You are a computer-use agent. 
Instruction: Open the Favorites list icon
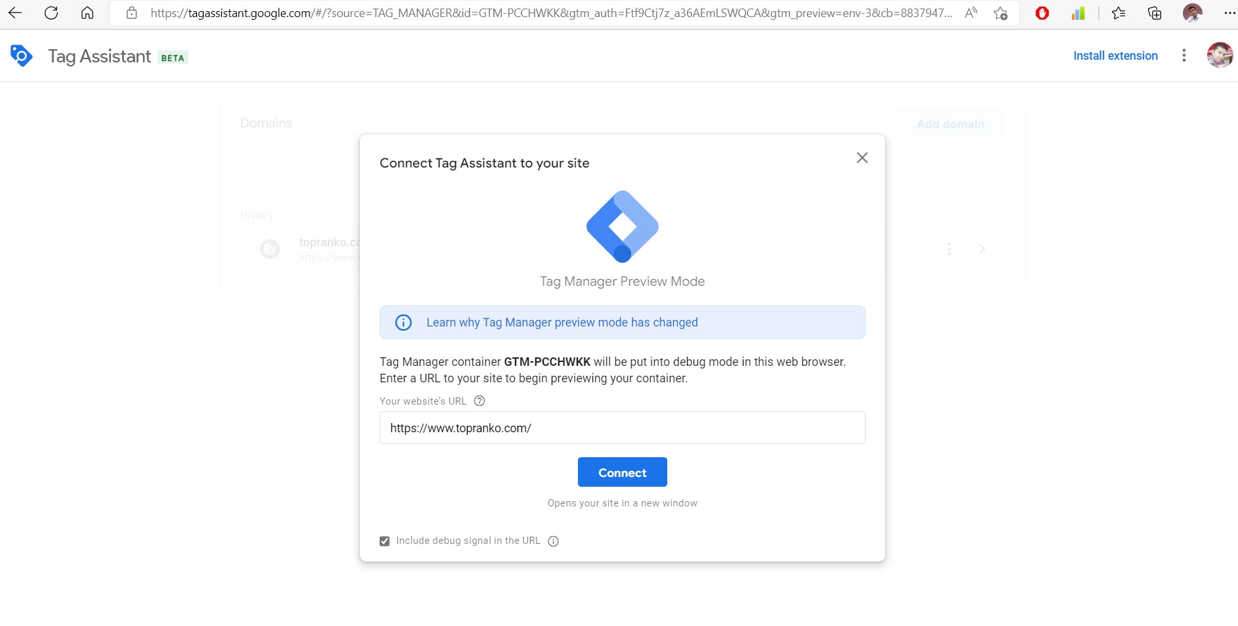coord(1118,13)
